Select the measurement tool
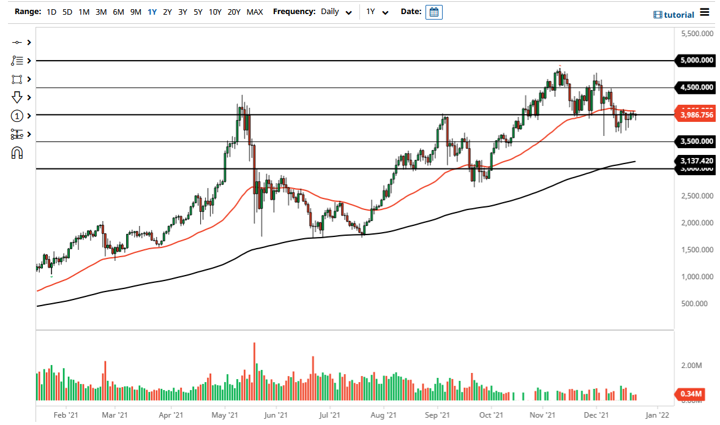 [x=17, y=134]
